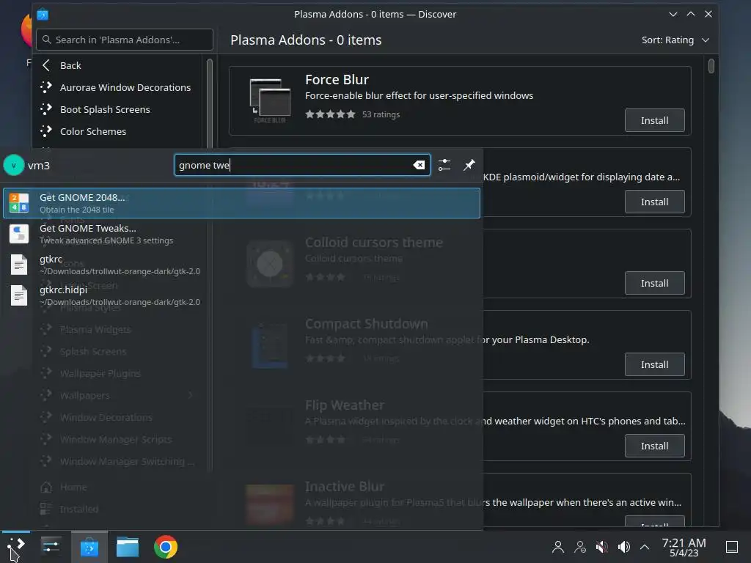Open the Sort: Rating dropdown
This screenshot has height=563, width=751.
point(675,40)
